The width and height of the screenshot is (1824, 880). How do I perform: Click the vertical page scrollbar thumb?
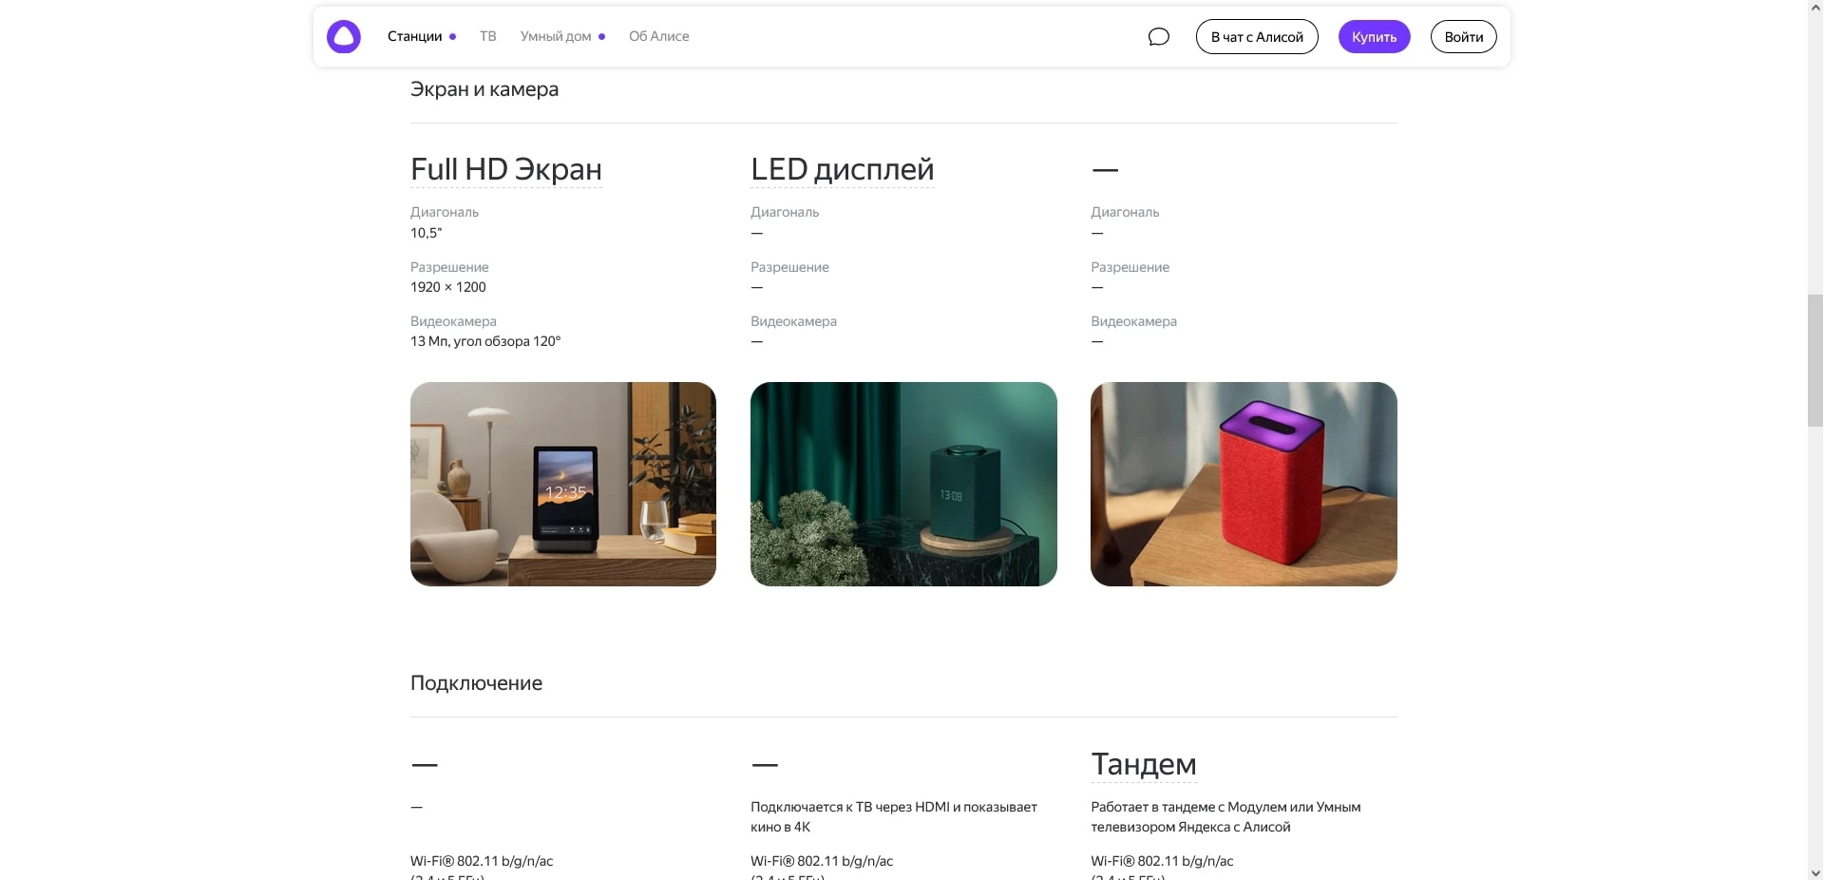1814,361
